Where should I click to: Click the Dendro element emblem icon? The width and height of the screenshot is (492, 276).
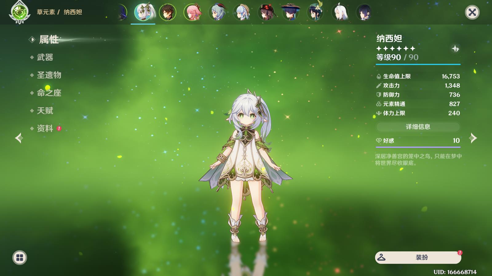point(20,12)
